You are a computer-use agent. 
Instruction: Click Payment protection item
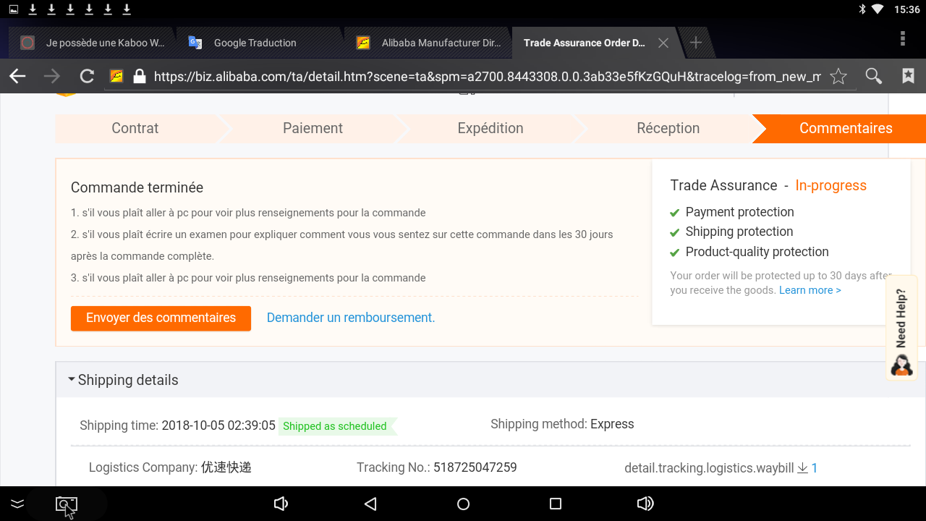coord(739,212)
